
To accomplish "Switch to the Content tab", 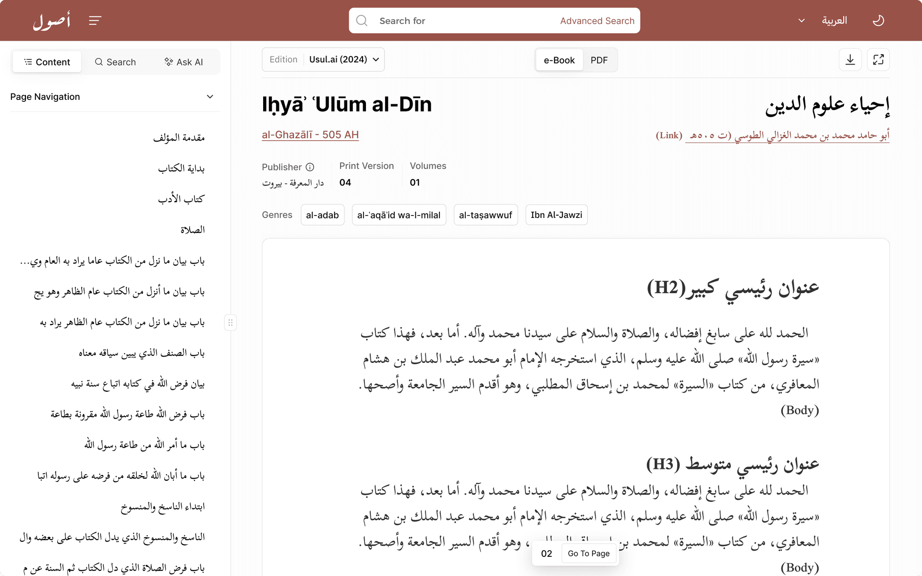I will click(x=47, y=61).
